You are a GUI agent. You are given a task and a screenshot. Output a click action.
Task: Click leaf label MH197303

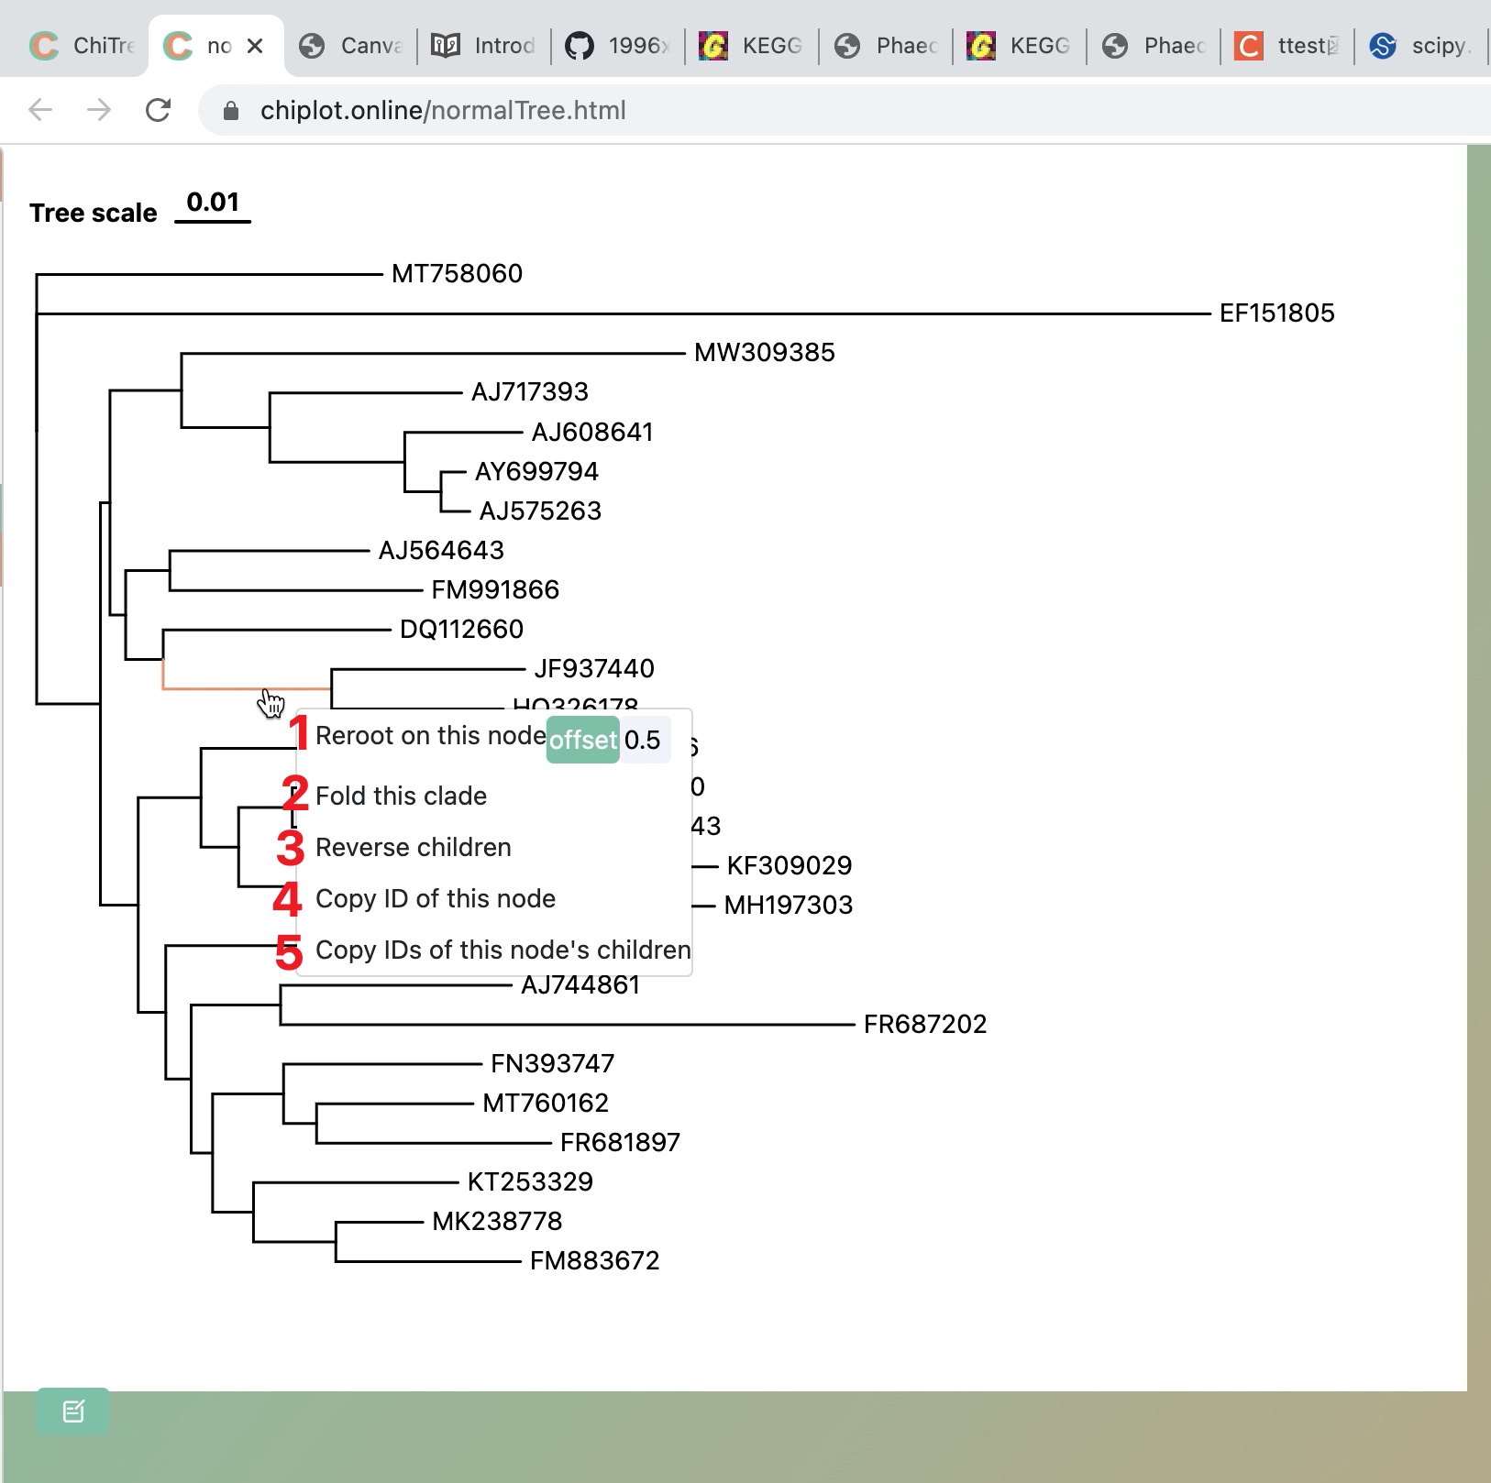[x=789, y=905]
